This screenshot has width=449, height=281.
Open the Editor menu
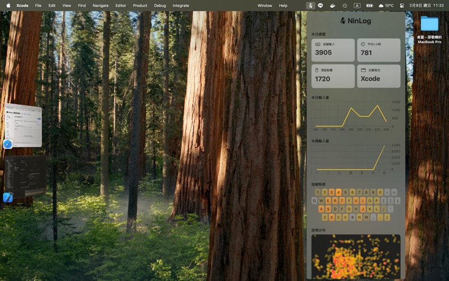pyautogui.click(x=121, y=6)
